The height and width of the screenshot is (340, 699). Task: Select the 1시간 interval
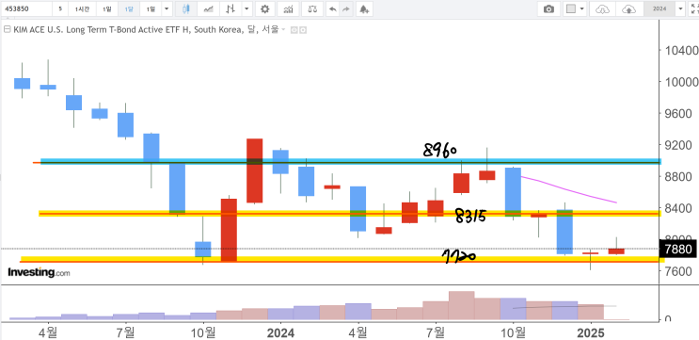[82, 8]
